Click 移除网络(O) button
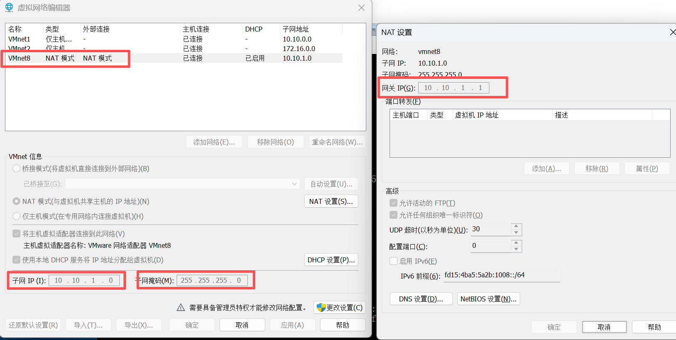Viewport: 676px width, 340px height. pyautogui.click(x=275, y=142)
